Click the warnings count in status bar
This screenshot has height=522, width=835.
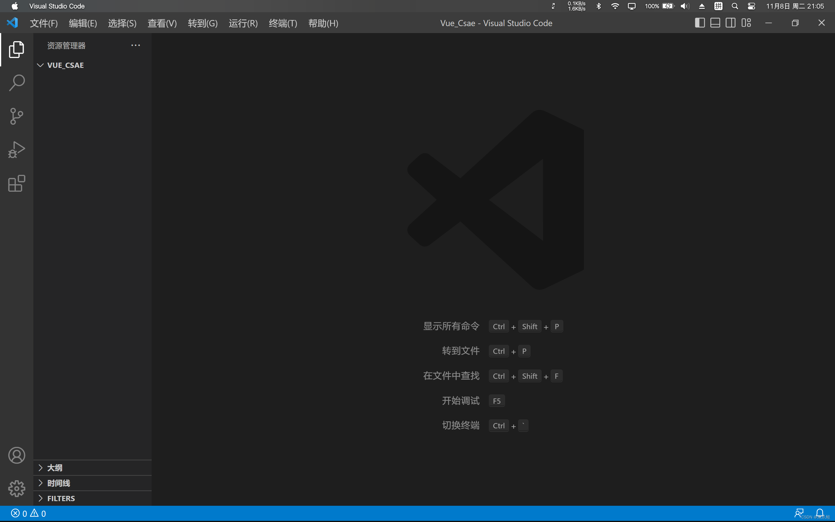pos(38,513)
